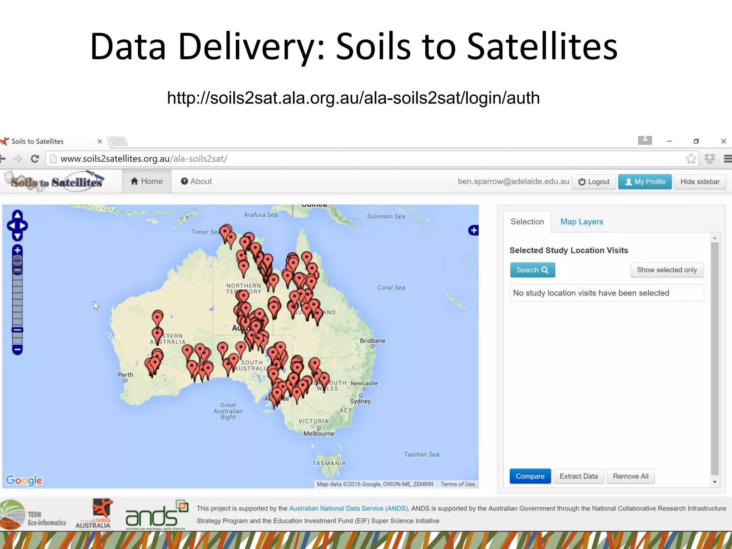This screenshot has width=732, height=549.
Task: Click the Logout button
Action: pyautogui.click(x=594, y=182)
